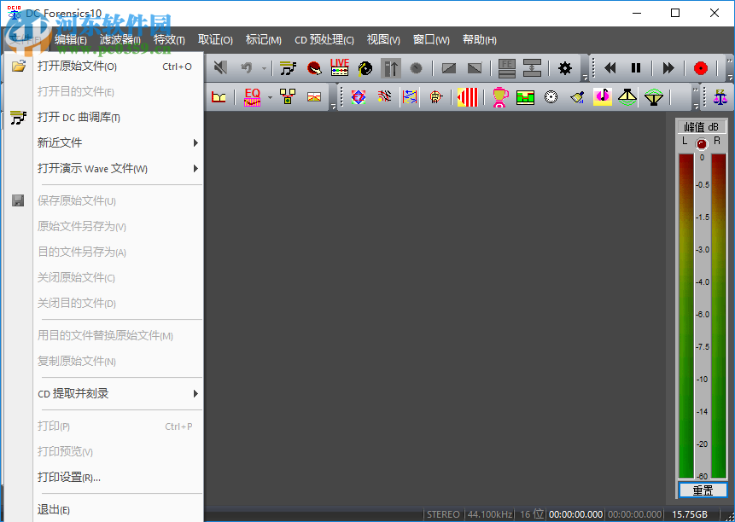Click the fade-out ramp toolbar icon
Viewport: 735px width, 522px height.
click(x=475, y=68)
